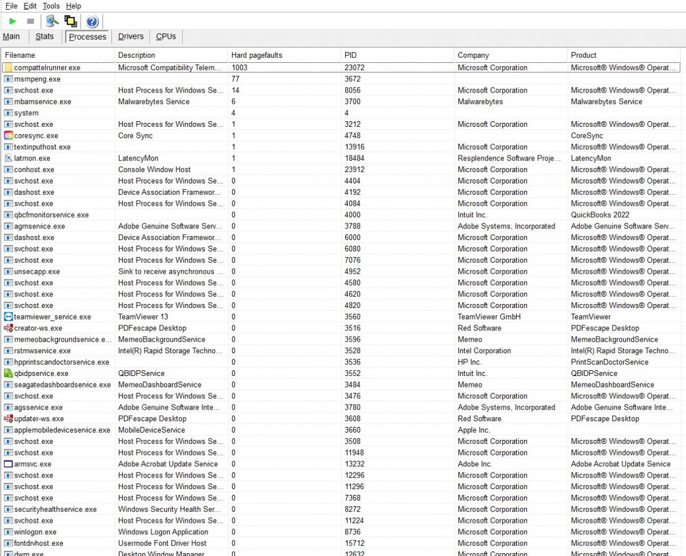
Task: Select the textinputhost.exe filename
Action: (x=42, y=147)
